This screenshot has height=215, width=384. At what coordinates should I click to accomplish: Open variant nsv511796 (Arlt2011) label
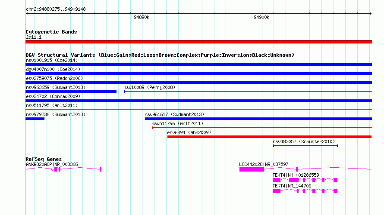click(x=177, y=123)
